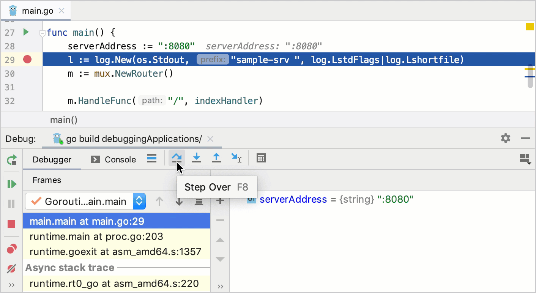Add a new watch with plus icon
The height and width of the screenshot is (293, 536).
coord(220,201)
